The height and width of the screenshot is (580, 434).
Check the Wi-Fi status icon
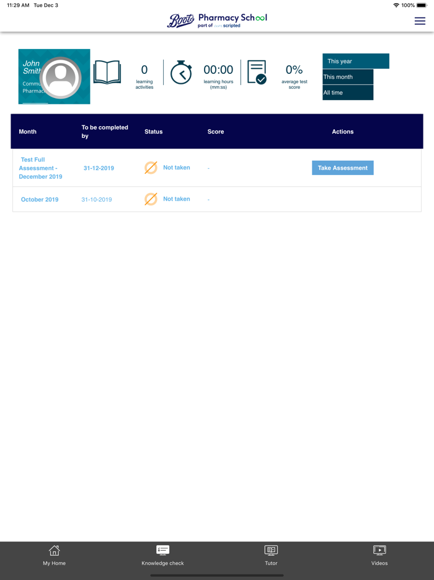click(x=396, y=5)
